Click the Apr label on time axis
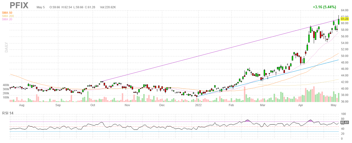 click(301, 105)
